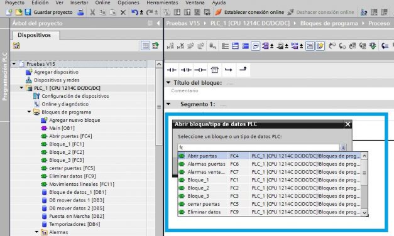The height and width of the screenshot is (236, 394).
Task: Collapse Segmento 1
Action: click(168, 104)
